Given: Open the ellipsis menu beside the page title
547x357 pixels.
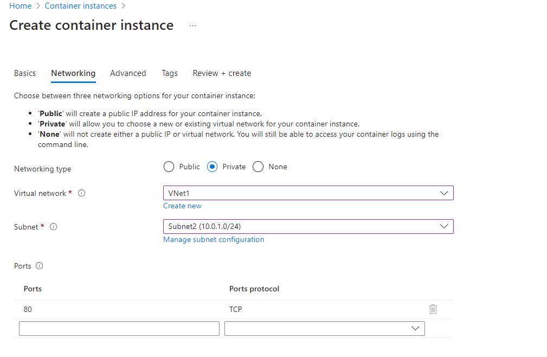Looking at the screenshot, I should pos(192,25).
